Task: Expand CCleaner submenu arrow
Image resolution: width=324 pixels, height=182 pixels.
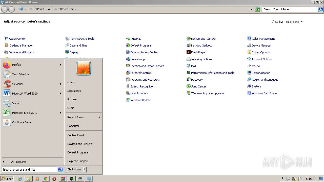Action: [60, 84]
